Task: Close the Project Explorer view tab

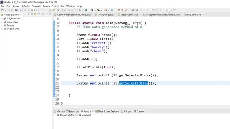Action: tap(22, 15)
